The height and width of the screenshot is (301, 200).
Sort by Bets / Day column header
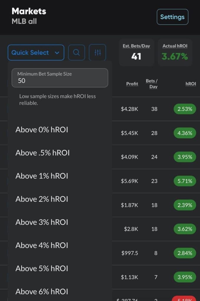tap(152, 84)
